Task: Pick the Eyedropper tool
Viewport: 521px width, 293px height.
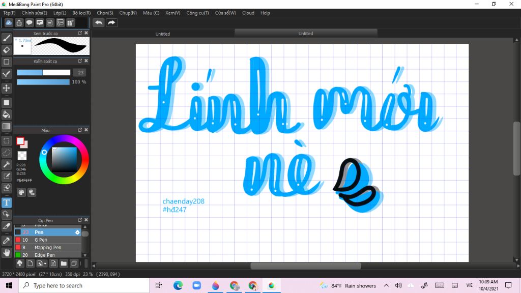Action: click(6, 241)
